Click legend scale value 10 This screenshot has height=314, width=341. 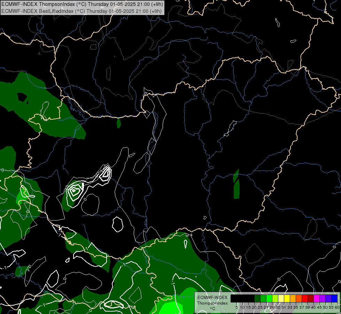pos(242,307)
